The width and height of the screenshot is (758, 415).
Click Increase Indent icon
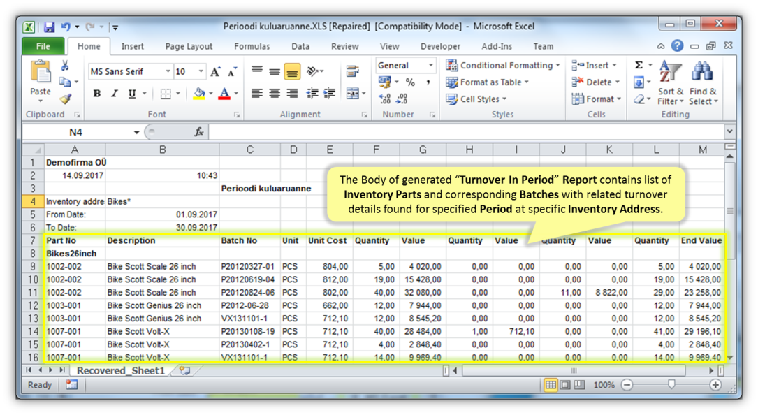coord(330,94)
